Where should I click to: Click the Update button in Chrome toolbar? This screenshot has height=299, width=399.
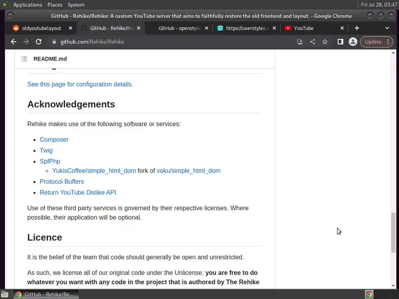point(373,42)
